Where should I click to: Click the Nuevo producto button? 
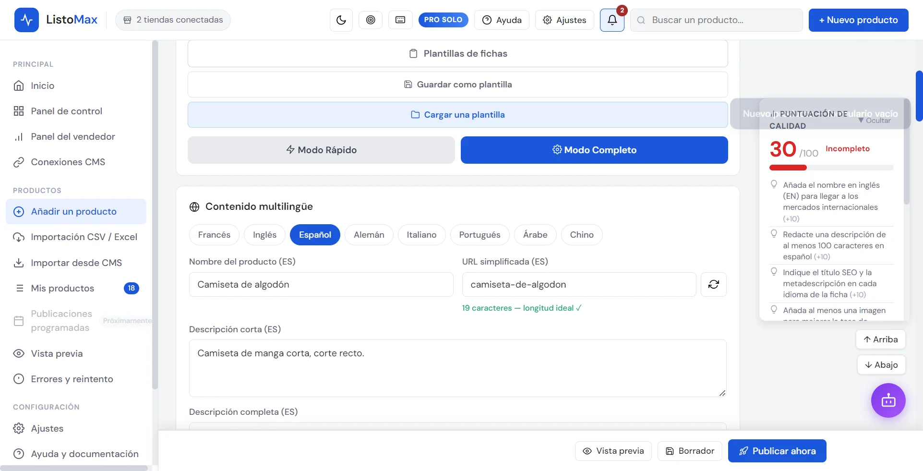(x=858, y=20)
